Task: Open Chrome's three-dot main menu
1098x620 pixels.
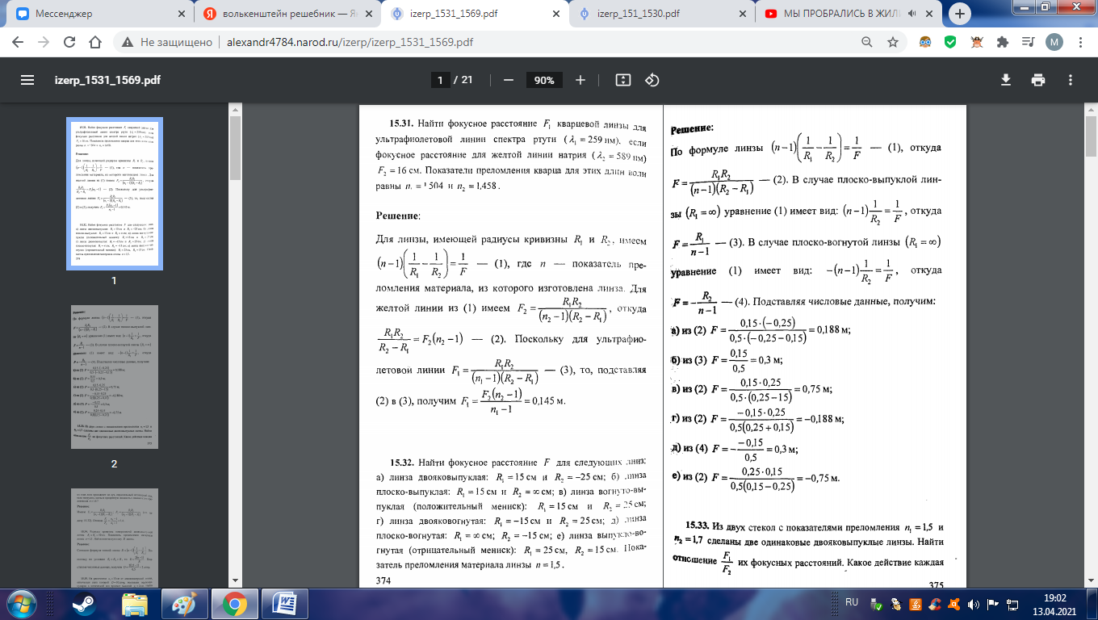Action: pyautogui.click(x=1080, y=42)
